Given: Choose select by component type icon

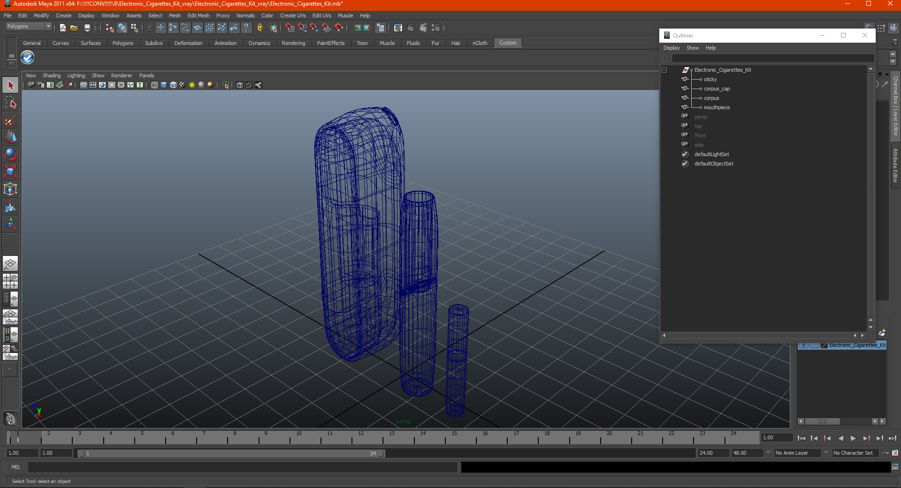Looking at the screenshot, I should tap(134, 28).
